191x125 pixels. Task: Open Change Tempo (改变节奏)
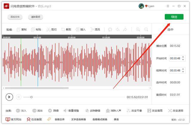pyautogui.click(x=134, y=111)
